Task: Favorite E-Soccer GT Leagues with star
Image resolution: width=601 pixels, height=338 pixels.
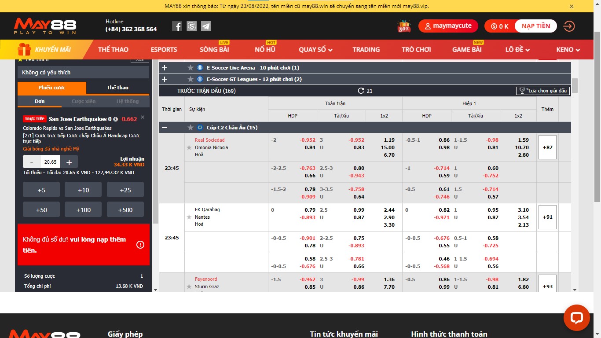Action: pyautogui.click(x=191, y=79)
